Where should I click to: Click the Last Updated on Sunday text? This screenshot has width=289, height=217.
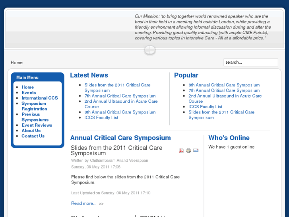pos(111,193)
